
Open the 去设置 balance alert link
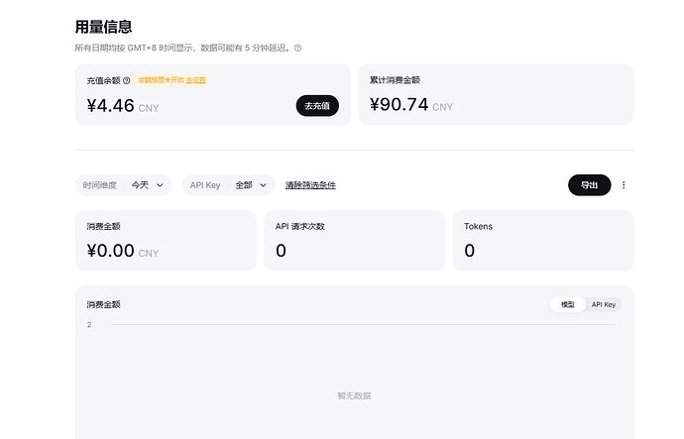click(x=196, y=80)
